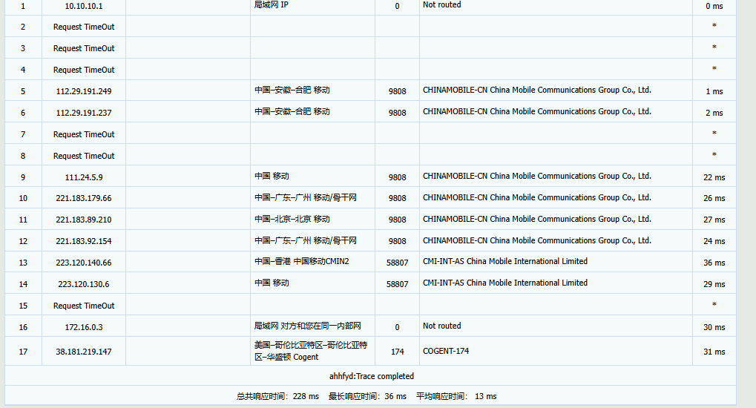This screenshot has height=408, width=756.
Task: Select the AS number 174 cell
Action: coord(397,352)
